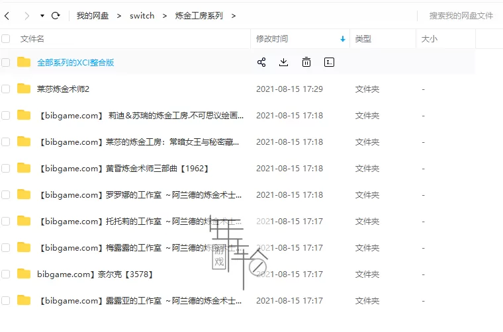503x332 pixels.
Task: Go to 我的网盘 in the breadcrumb
Action: pyautogui.click(x=92, y=15)
